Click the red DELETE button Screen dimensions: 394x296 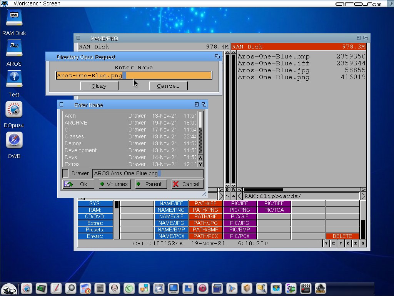click(x=342, y=236)
